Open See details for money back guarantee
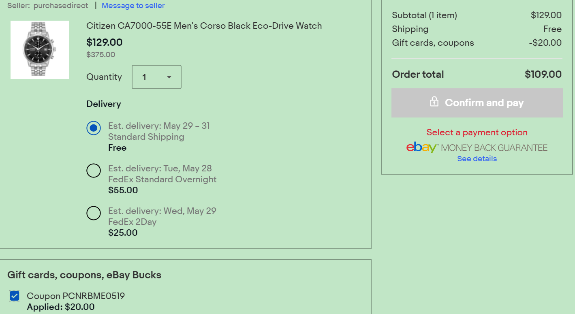Image resolution: width=575 pixels, height=314 pixels. tap(477, 159)
